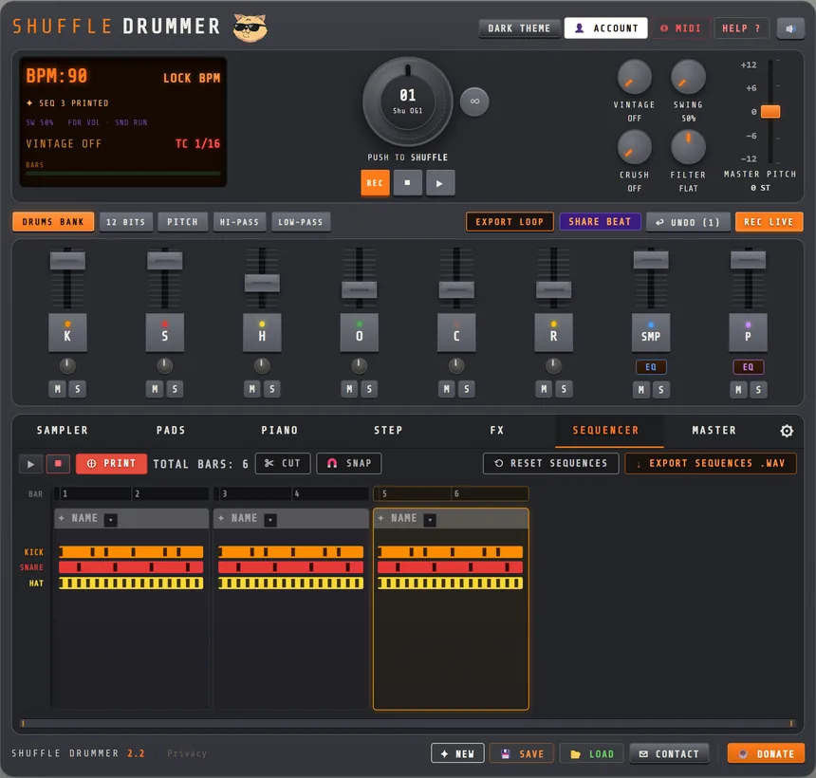The image size is (816, 778).
Task: Solo the K channel
Action: [x=78, y=389]
